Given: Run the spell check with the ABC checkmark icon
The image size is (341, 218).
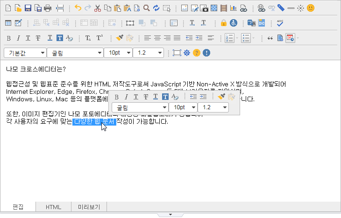Looking at the screenshot, I should pyautogui.click(x=280, y=23).
